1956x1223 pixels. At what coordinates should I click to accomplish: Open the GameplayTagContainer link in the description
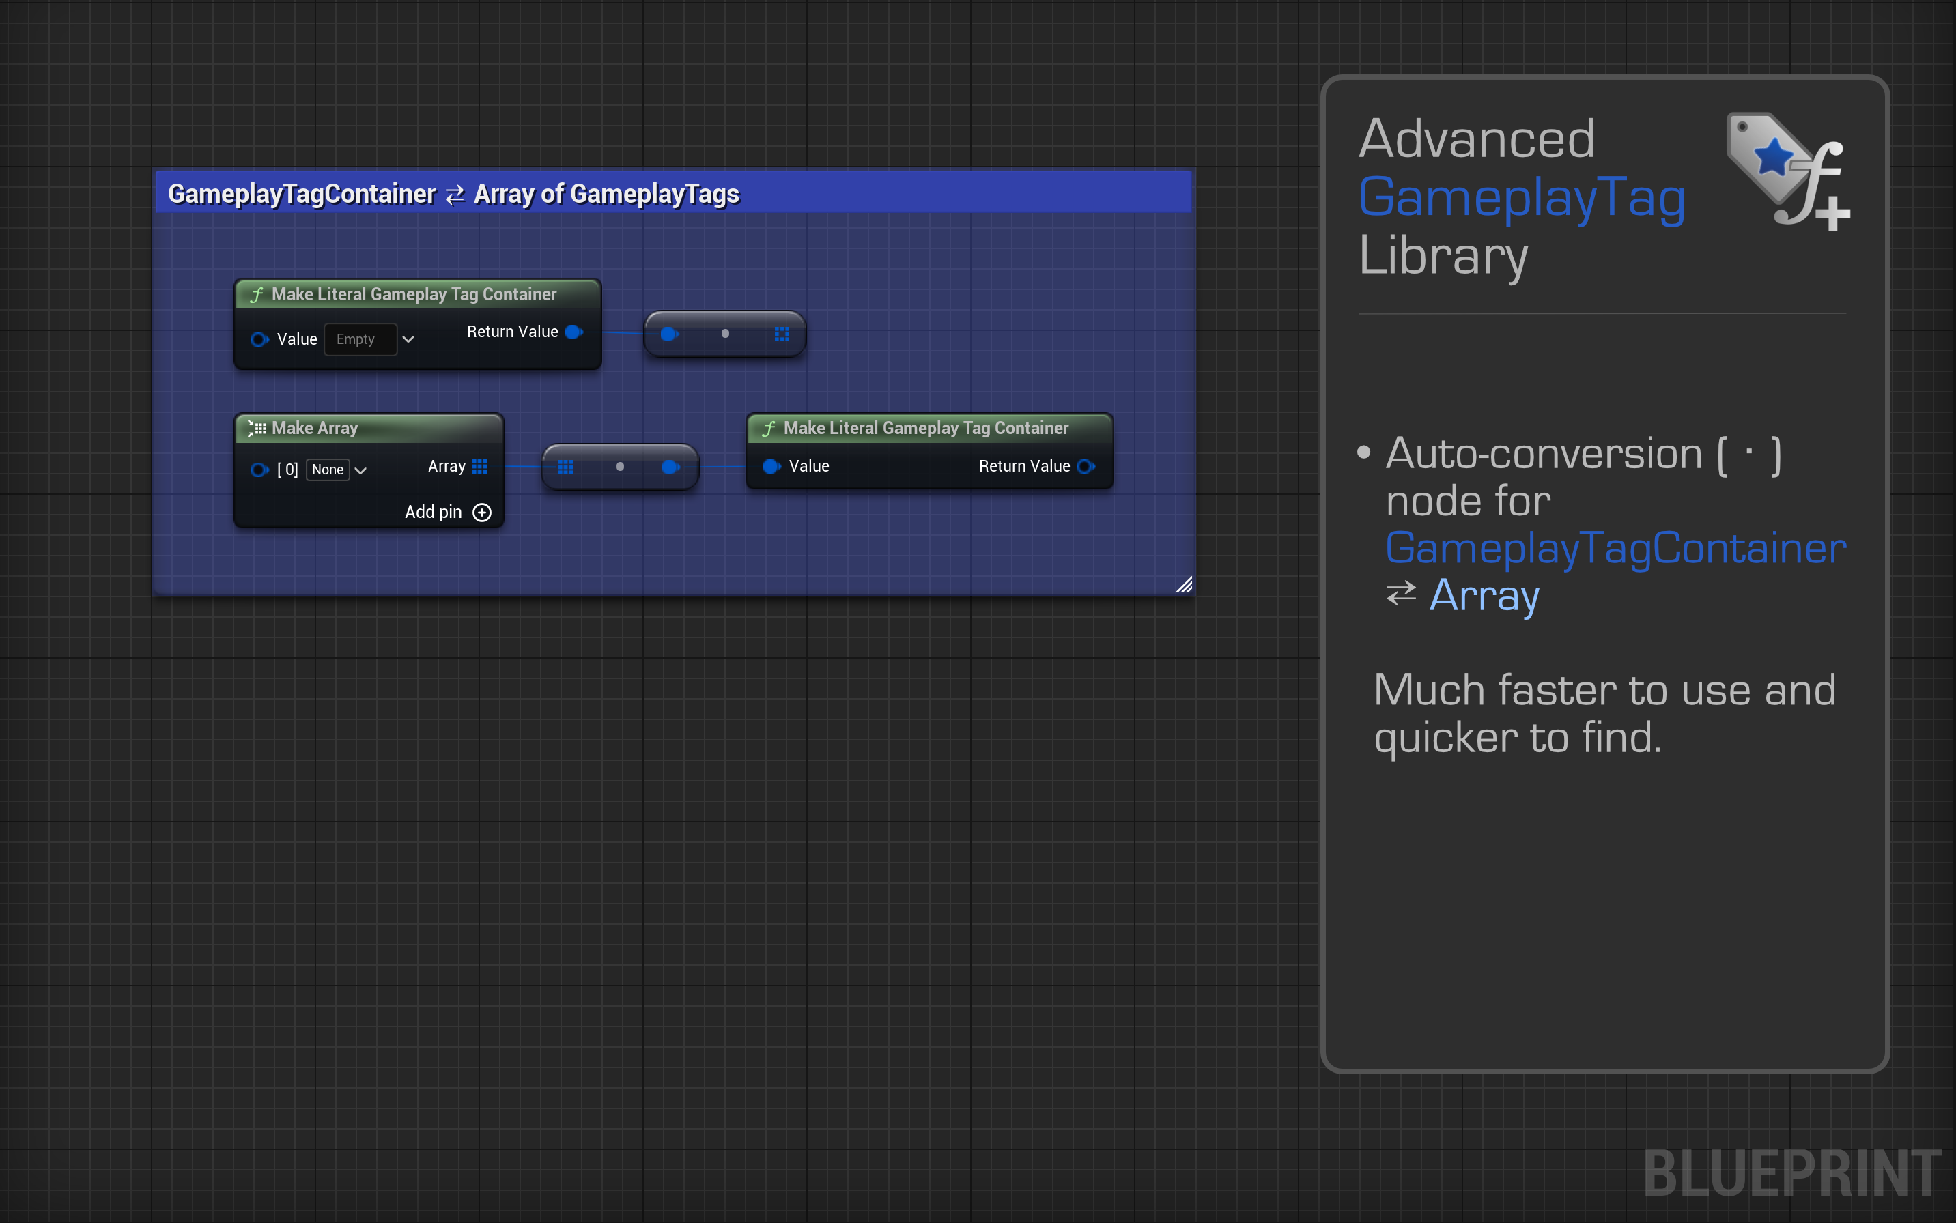[x=1614, y=549]
